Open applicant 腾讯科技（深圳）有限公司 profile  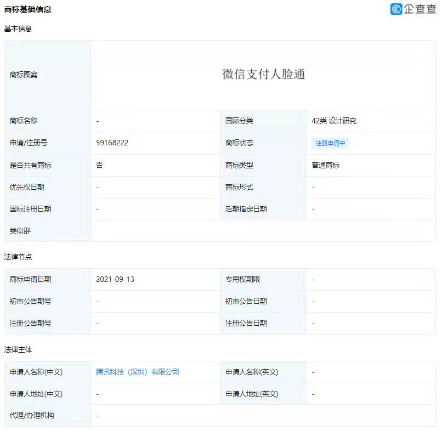138,372
